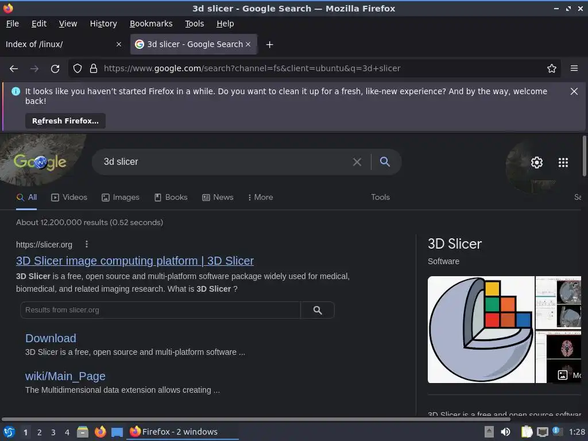This screenshot has width=588, height=441.
Task: Dismiss the Firefox refresh notification bar
Action: pyautogui.click(x=574, y=91)
